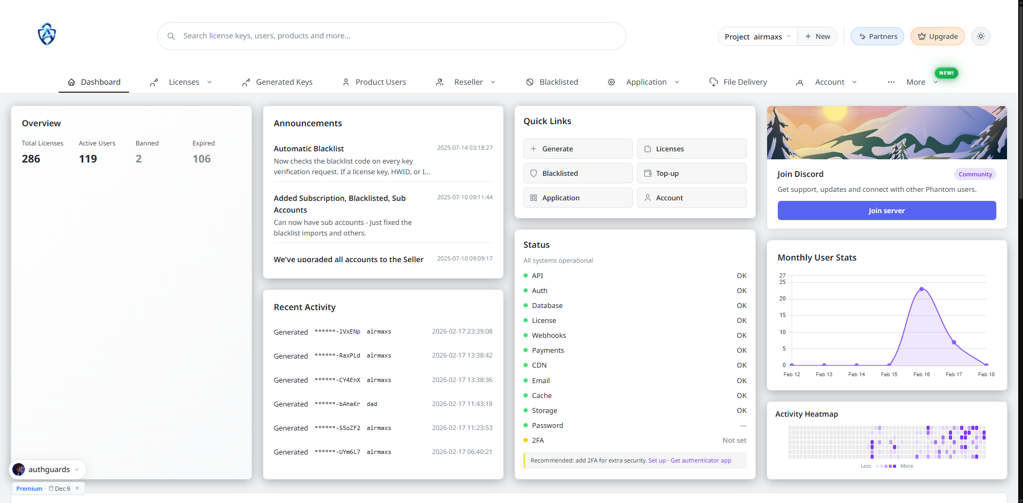Click the Account quick link with person icon
Viewport: 1023px width, 503px height.
pyautogui.click(x=648, y=198)
